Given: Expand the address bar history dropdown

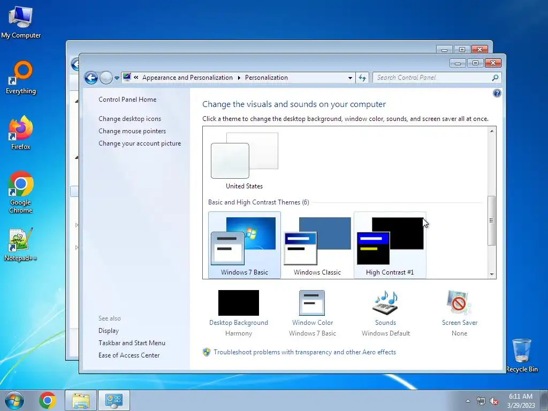Looking at the screenshot, I should [350, 78].
